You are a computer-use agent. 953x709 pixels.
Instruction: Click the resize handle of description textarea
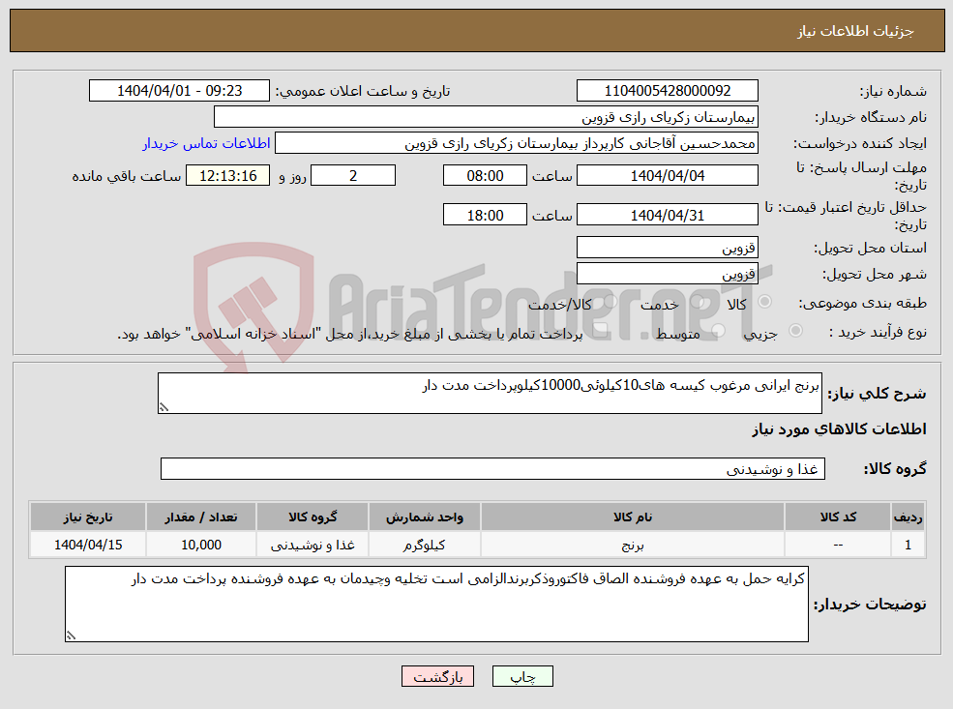[163, 408]
